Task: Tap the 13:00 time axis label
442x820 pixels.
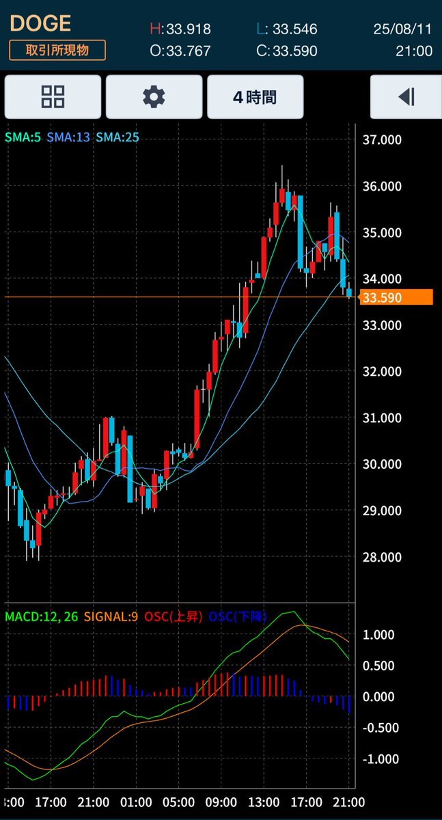Action: click(264, 802)
